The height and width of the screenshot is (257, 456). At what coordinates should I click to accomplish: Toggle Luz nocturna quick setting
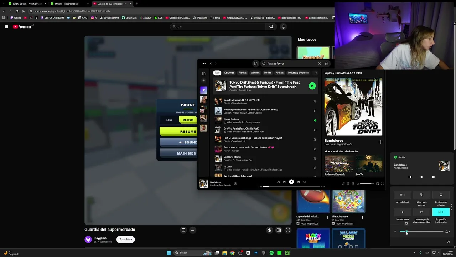pos(403,212)
